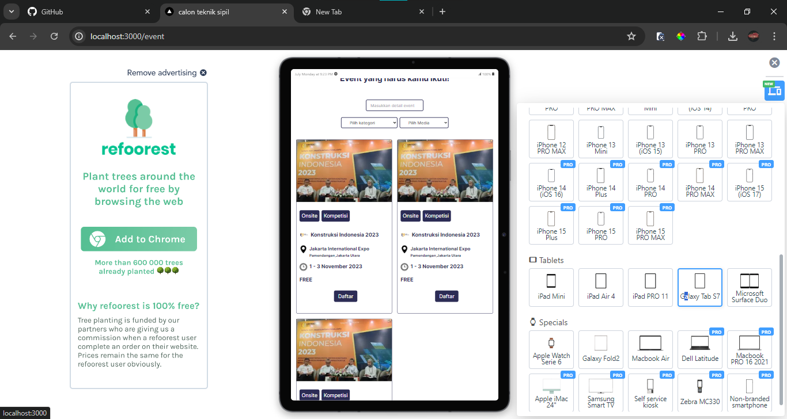Screen dimensions: 787x419
Task: Pick the Apple iMac 24" device
Action: [551, 393]
